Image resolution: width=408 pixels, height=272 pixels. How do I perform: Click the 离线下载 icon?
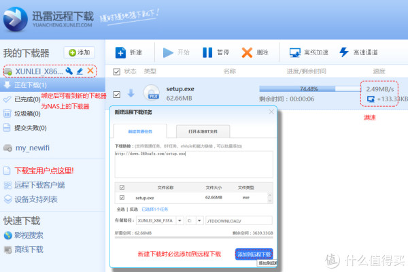(7, 250)
